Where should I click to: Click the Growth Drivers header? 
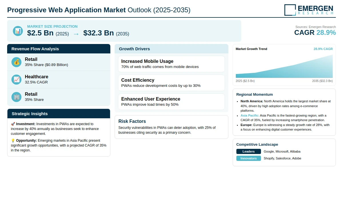point(171,49)
